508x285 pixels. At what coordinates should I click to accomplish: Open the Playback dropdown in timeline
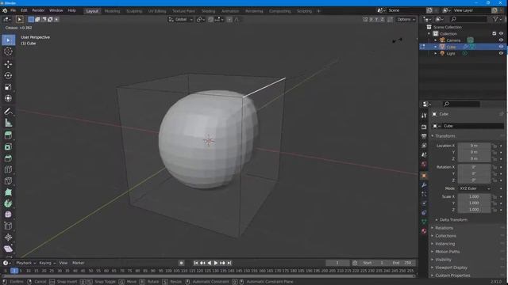(x=25, y=263)
